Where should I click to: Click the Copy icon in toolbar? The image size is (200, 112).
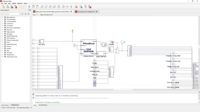coord(33,7)
